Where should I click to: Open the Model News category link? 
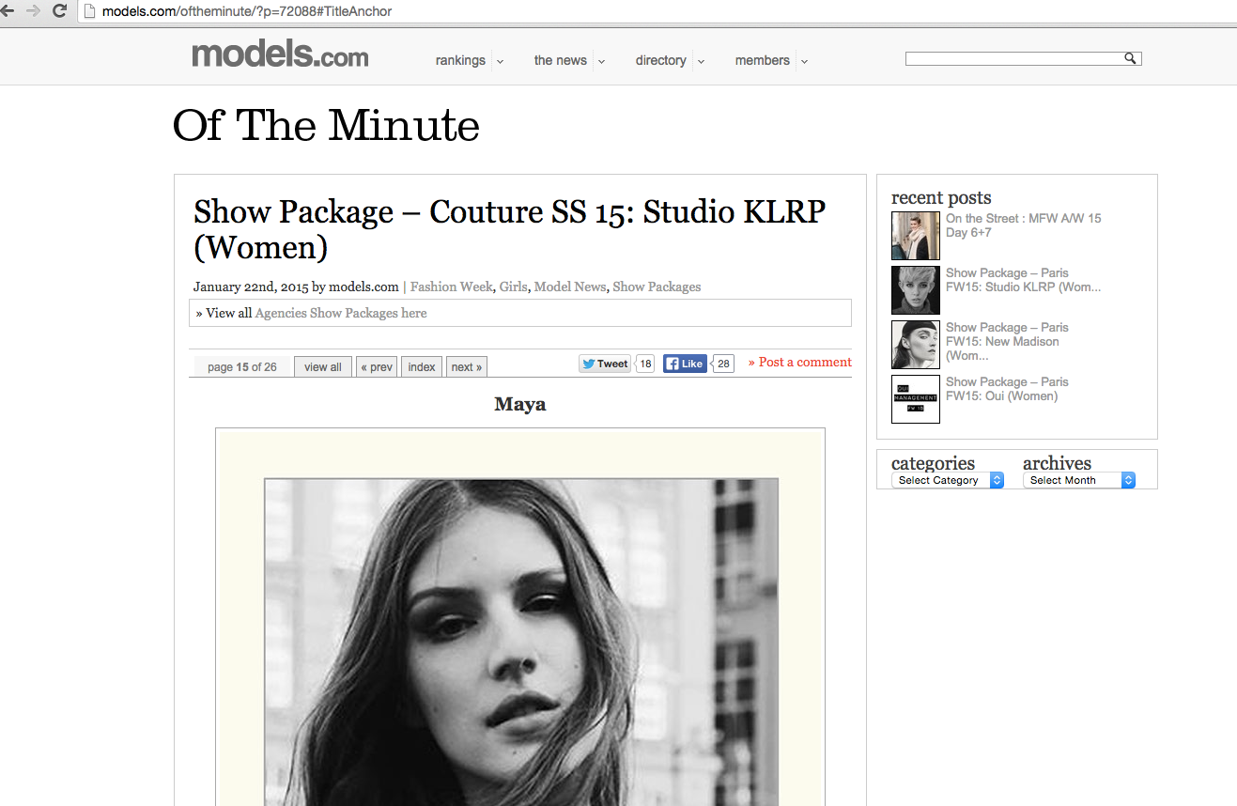570,287
